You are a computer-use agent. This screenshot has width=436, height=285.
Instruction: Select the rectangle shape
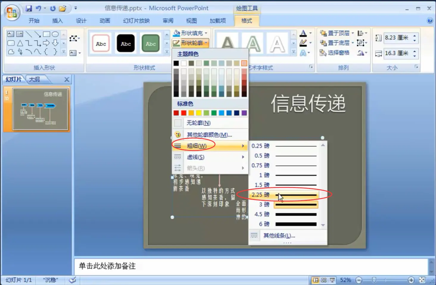46,34
